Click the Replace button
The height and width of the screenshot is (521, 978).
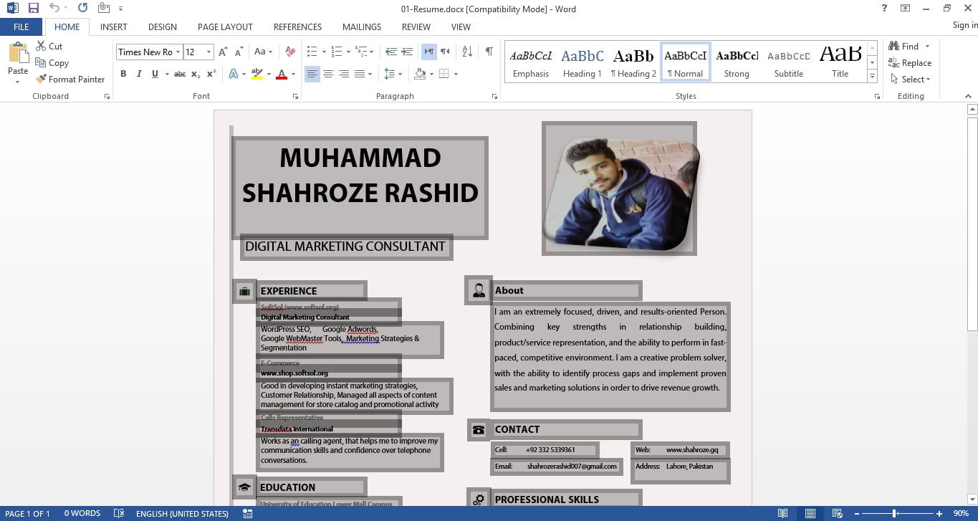tap(910, 63)
